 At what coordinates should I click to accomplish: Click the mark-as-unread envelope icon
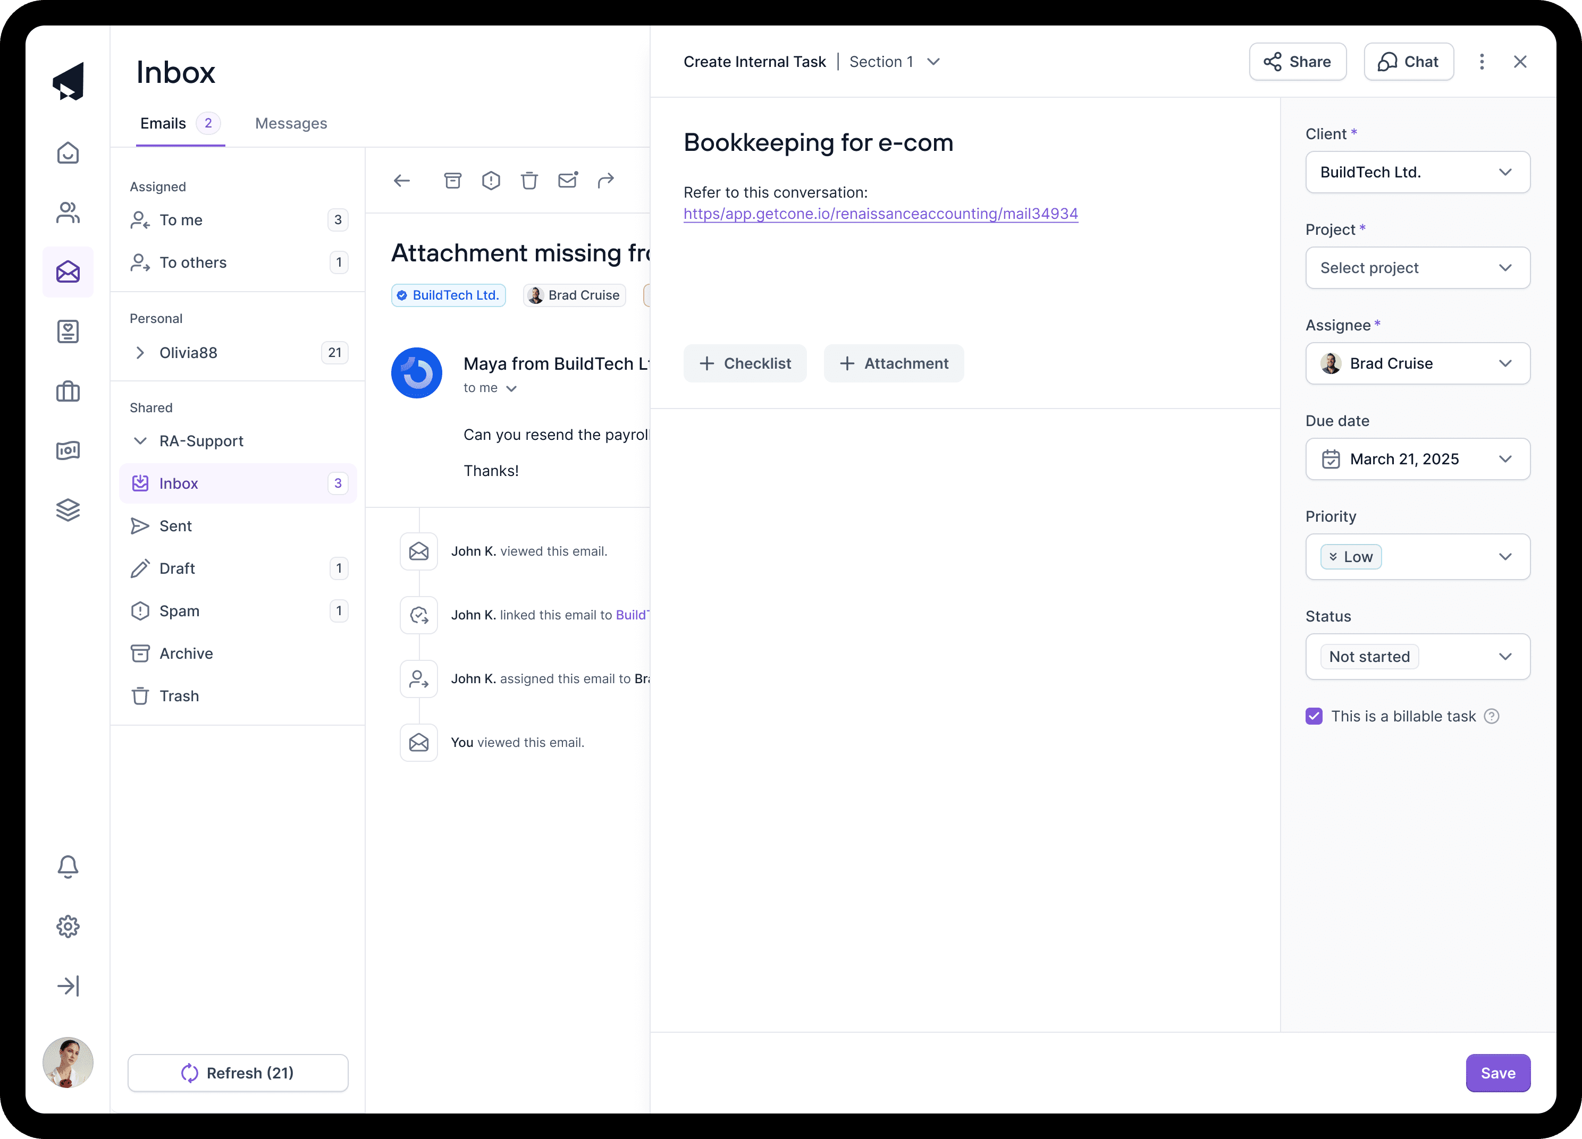pos(568,181)
